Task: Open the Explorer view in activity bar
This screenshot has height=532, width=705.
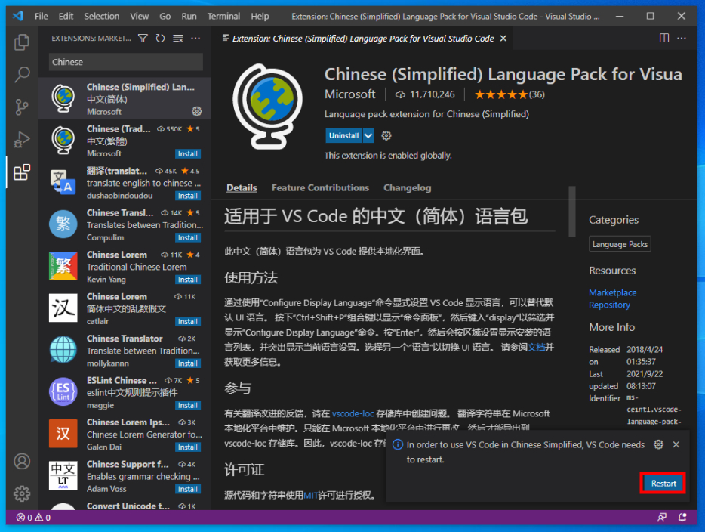Action: [22, 42]
